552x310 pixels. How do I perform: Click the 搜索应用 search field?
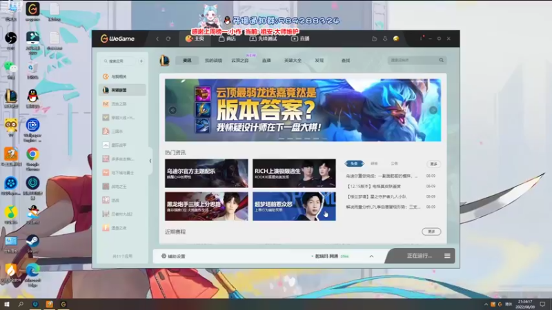[x=118, y=61]
